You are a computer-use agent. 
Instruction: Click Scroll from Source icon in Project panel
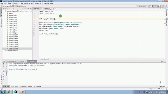pos(23,9)
